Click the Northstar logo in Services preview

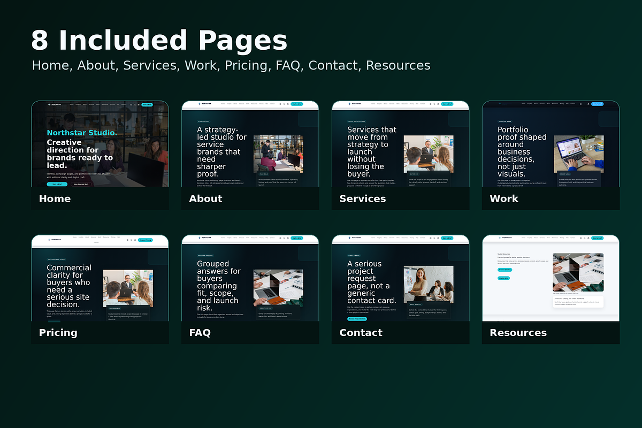pyautogui.click(x=355, y=104)
